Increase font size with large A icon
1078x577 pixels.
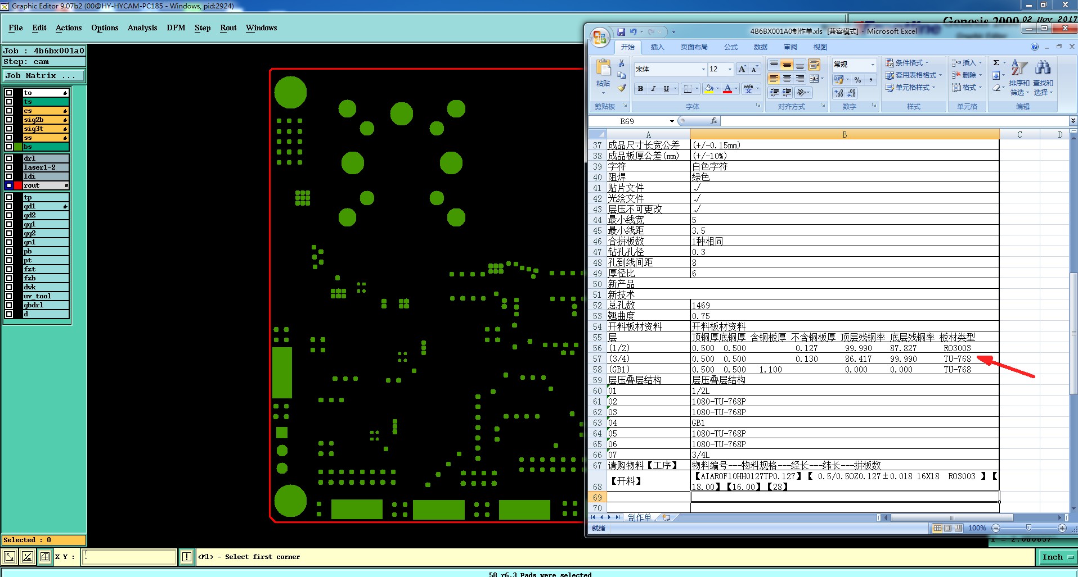tap(742, 69)
